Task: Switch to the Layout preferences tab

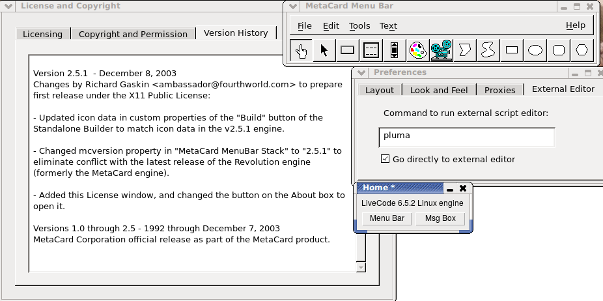Action: pyautogui.click(x=380, y=90)
